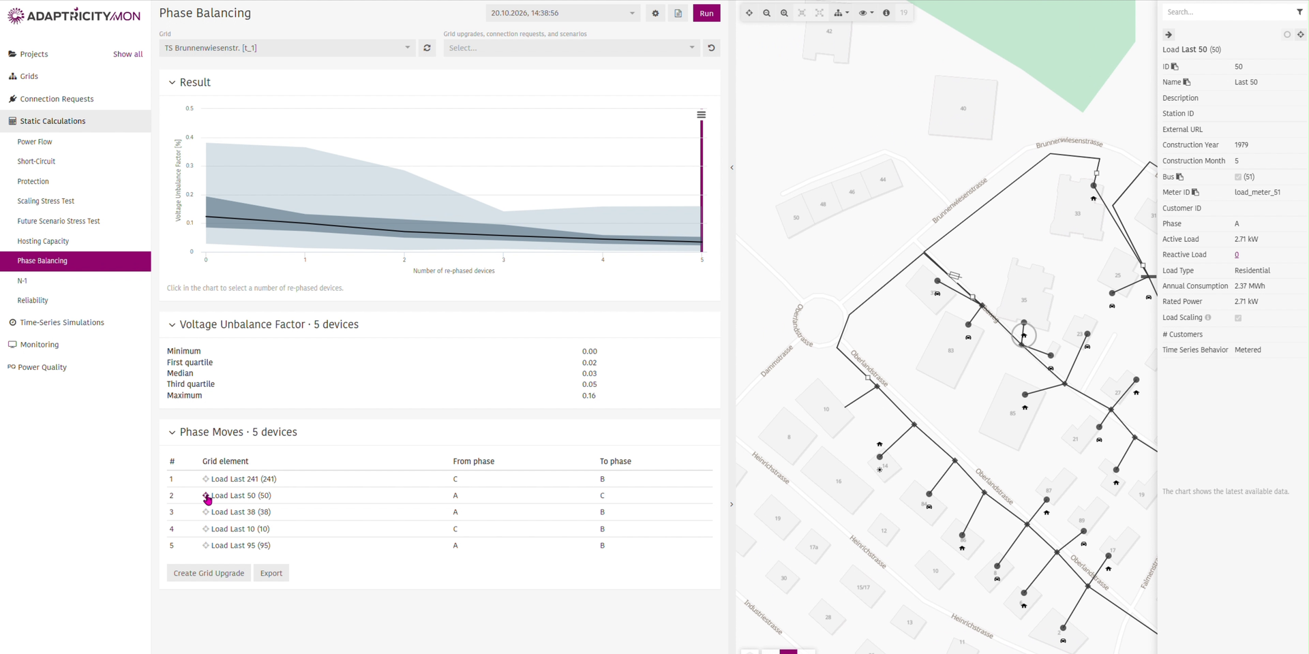The height and width of the screenshot is (654, 1309).
Task: Center map on the selected element
Action: [x=1300, y=35]
